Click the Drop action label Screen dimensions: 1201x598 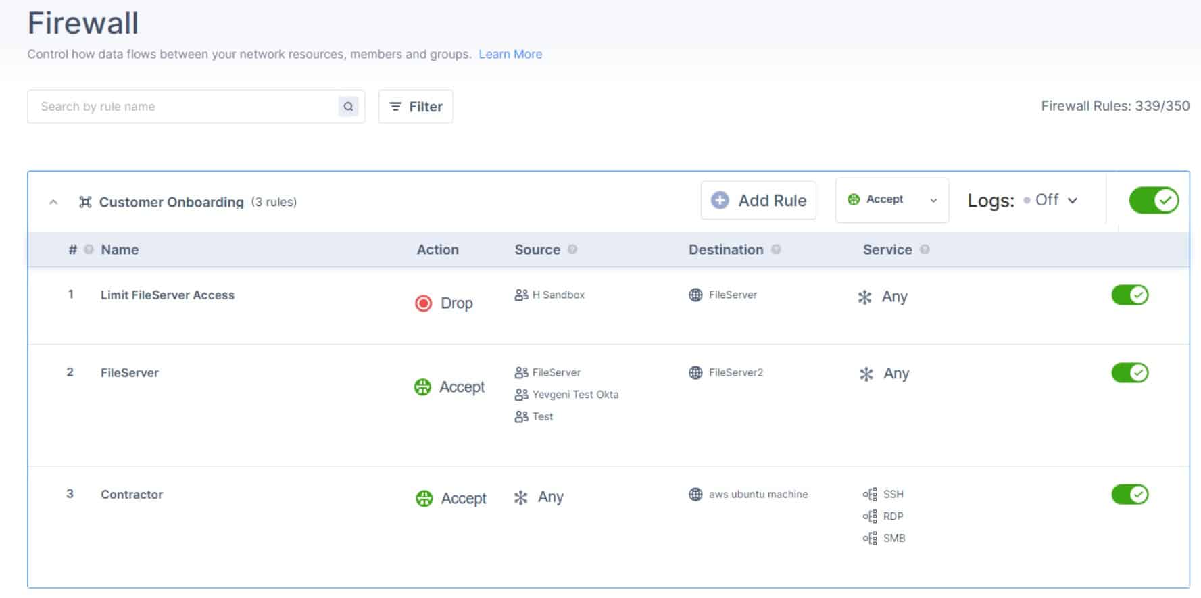pyautogui.click(x=457, y=303)
